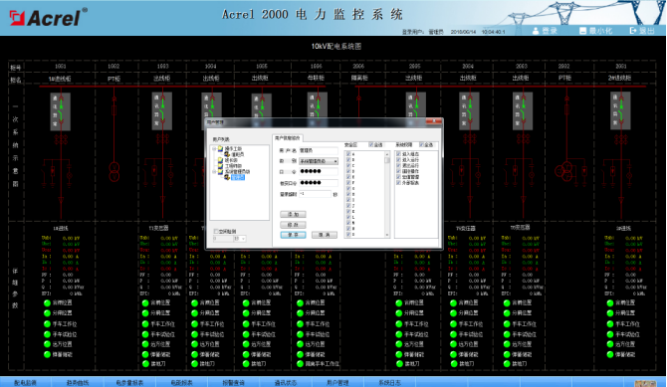The image size is (667, 387).
Task: Click 弹簧储能 green indicator under 2#进线
Action: tap(610, 354)
